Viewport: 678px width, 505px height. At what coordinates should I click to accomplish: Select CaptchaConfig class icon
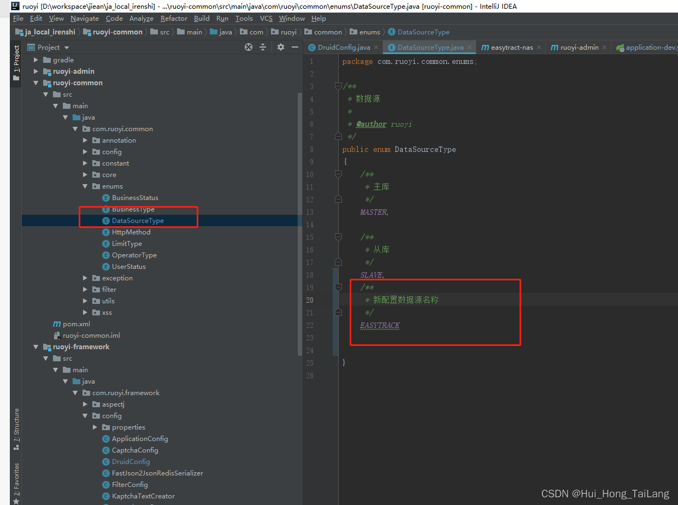tap(107, 450)
